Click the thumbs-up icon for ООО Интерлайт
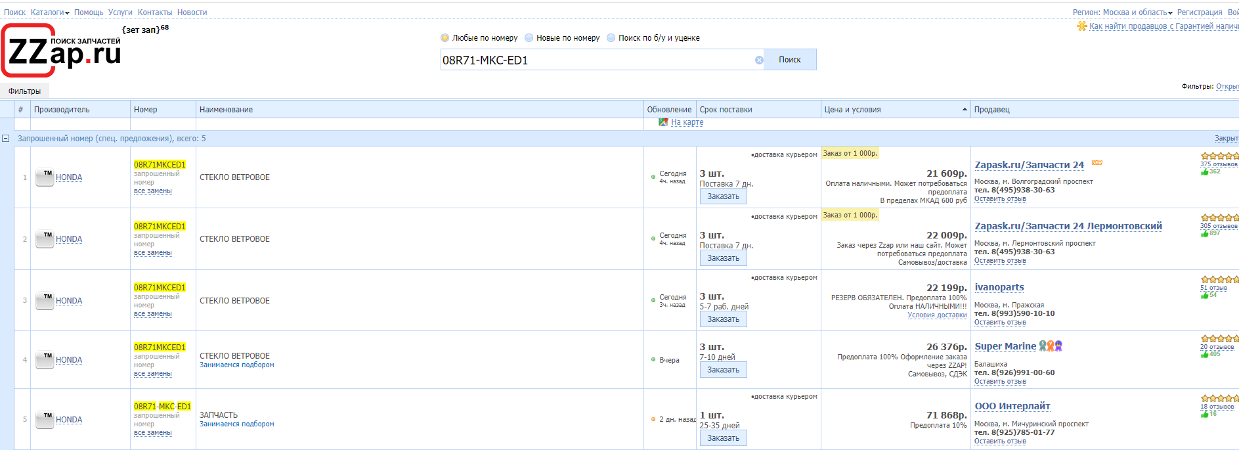 point(1204,414)
